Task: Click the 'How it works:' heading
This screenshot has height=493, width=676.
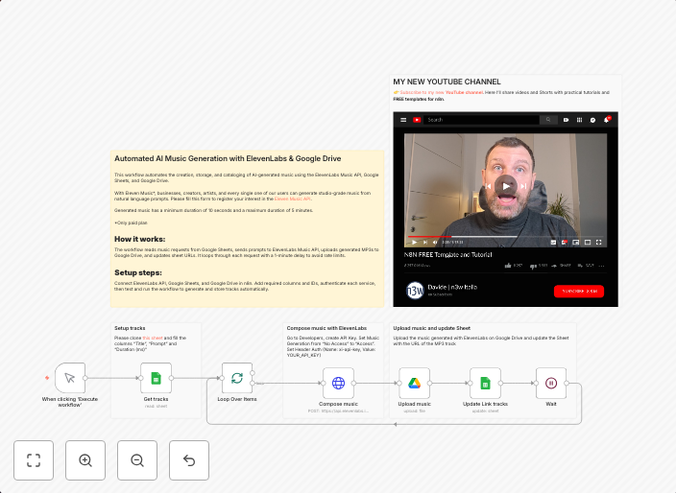Action: (x=139, y=239)
